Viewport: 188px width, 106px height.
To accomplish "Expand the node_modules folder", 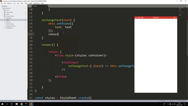I will [x=3, y=16].
